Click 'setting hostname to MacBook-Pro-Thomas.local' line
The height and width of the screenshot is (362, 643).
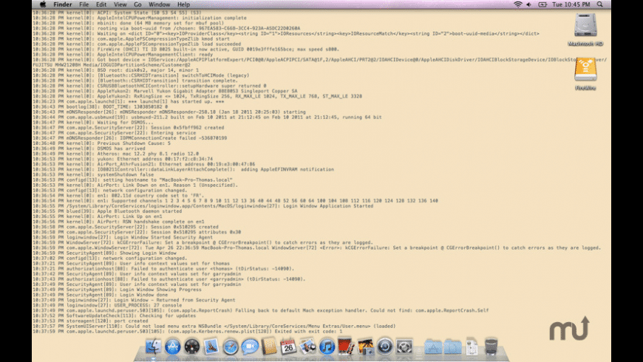click(x=132, y=180)
